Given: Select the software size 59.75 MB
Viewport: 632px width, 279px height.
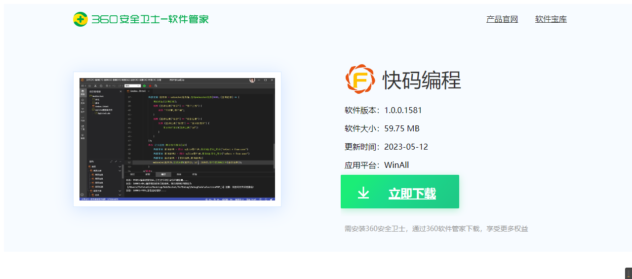Looking at the screenshot, I should tap(402, 128).
